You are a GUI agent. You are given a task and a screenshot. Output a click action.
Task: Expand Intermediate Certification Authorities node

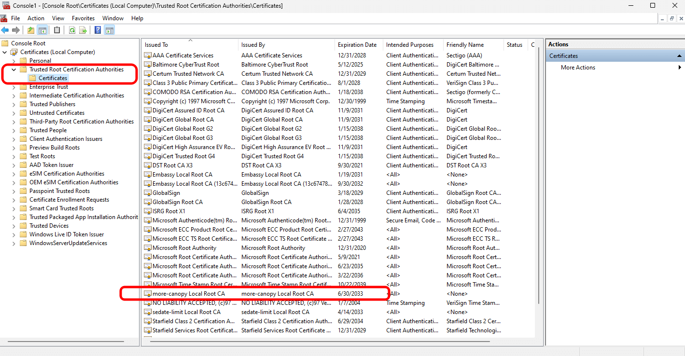click(x=14, y=96)
